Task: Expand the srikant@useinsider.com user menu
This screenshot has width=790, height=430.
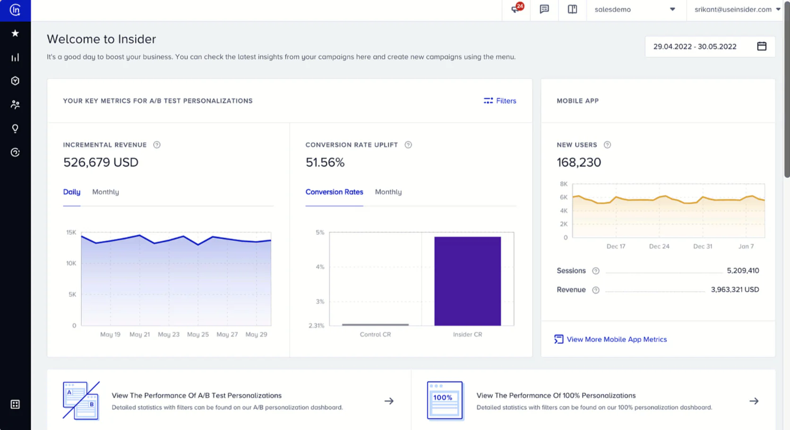Action: [737, 9]
